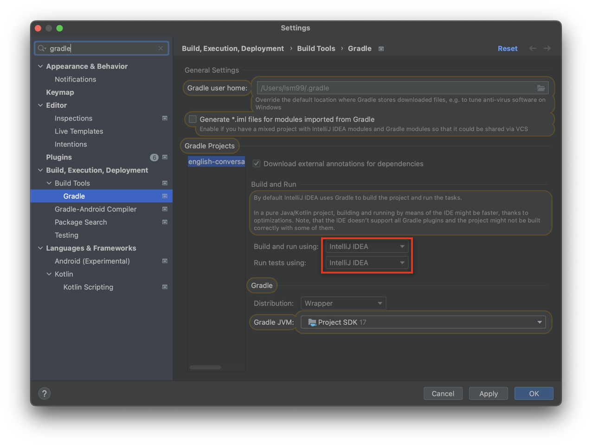Select Package Search settings
The width and height of the screenshot is (592, 446).
81,222
